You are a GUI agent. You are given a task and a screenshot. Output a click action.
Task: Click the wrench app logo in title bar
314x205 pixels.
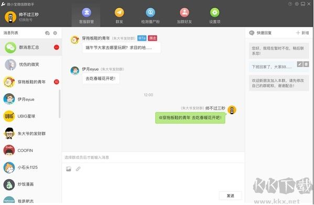point(3,4)
